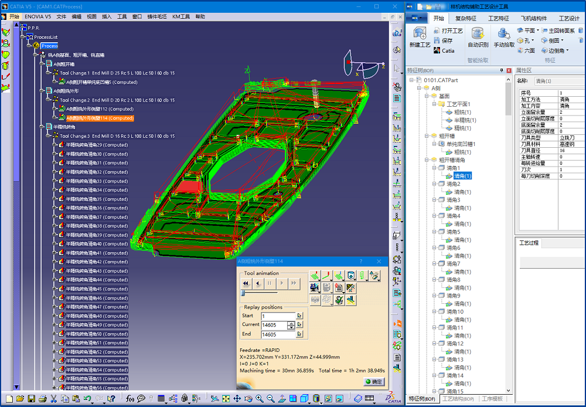Select the Process node in tree
Image resolution: width=586 pixels, height=407 pixels.
point(50,46)
